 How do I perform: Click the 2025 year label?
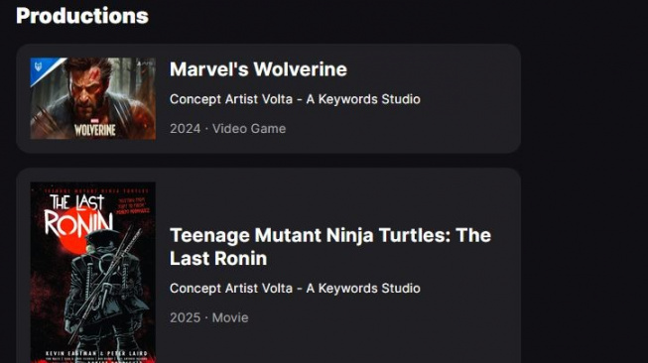[x=186, y=317]
